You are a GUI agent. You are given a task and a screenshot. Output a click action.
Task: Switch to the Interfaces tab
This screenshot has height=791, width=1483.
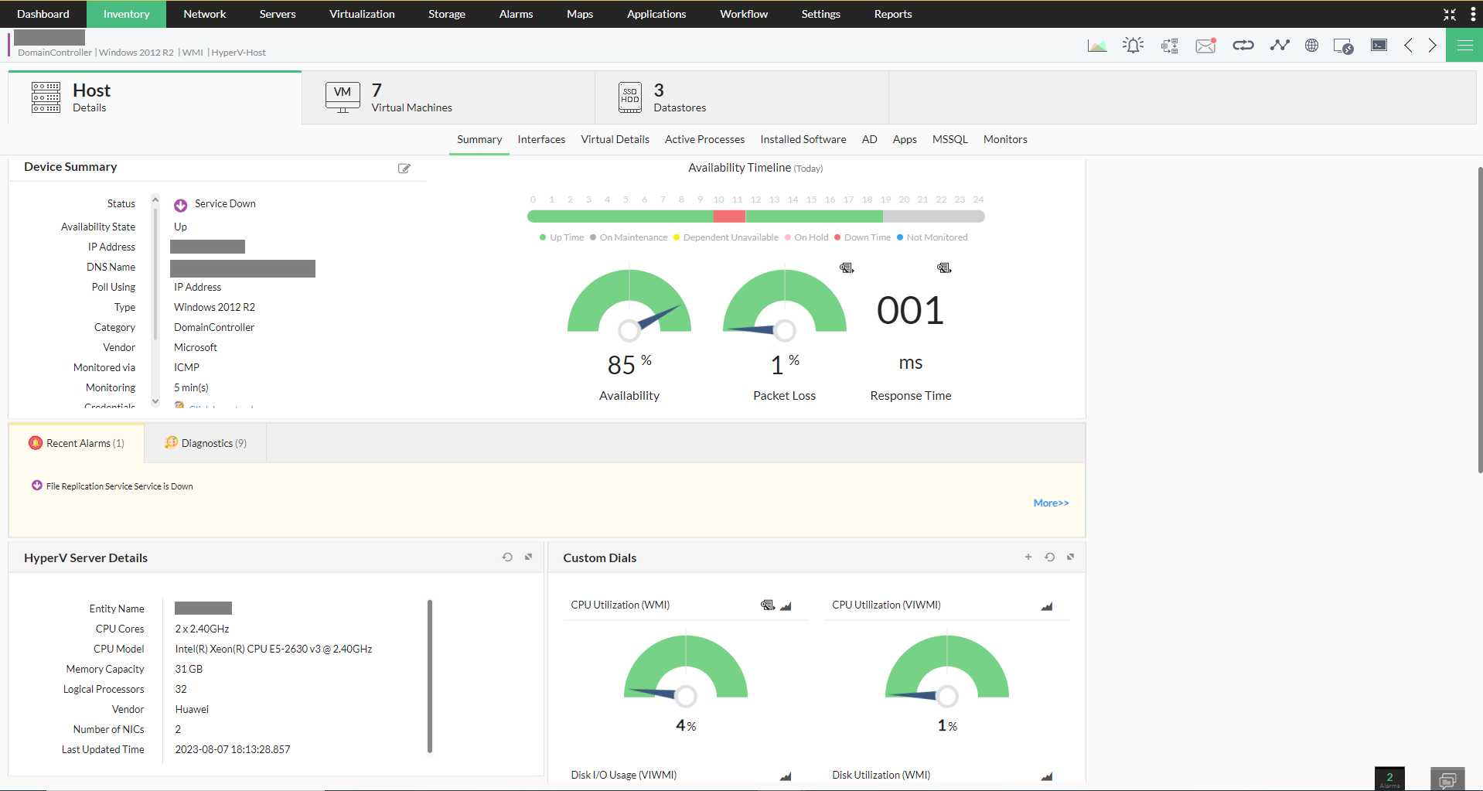(540, 139)
